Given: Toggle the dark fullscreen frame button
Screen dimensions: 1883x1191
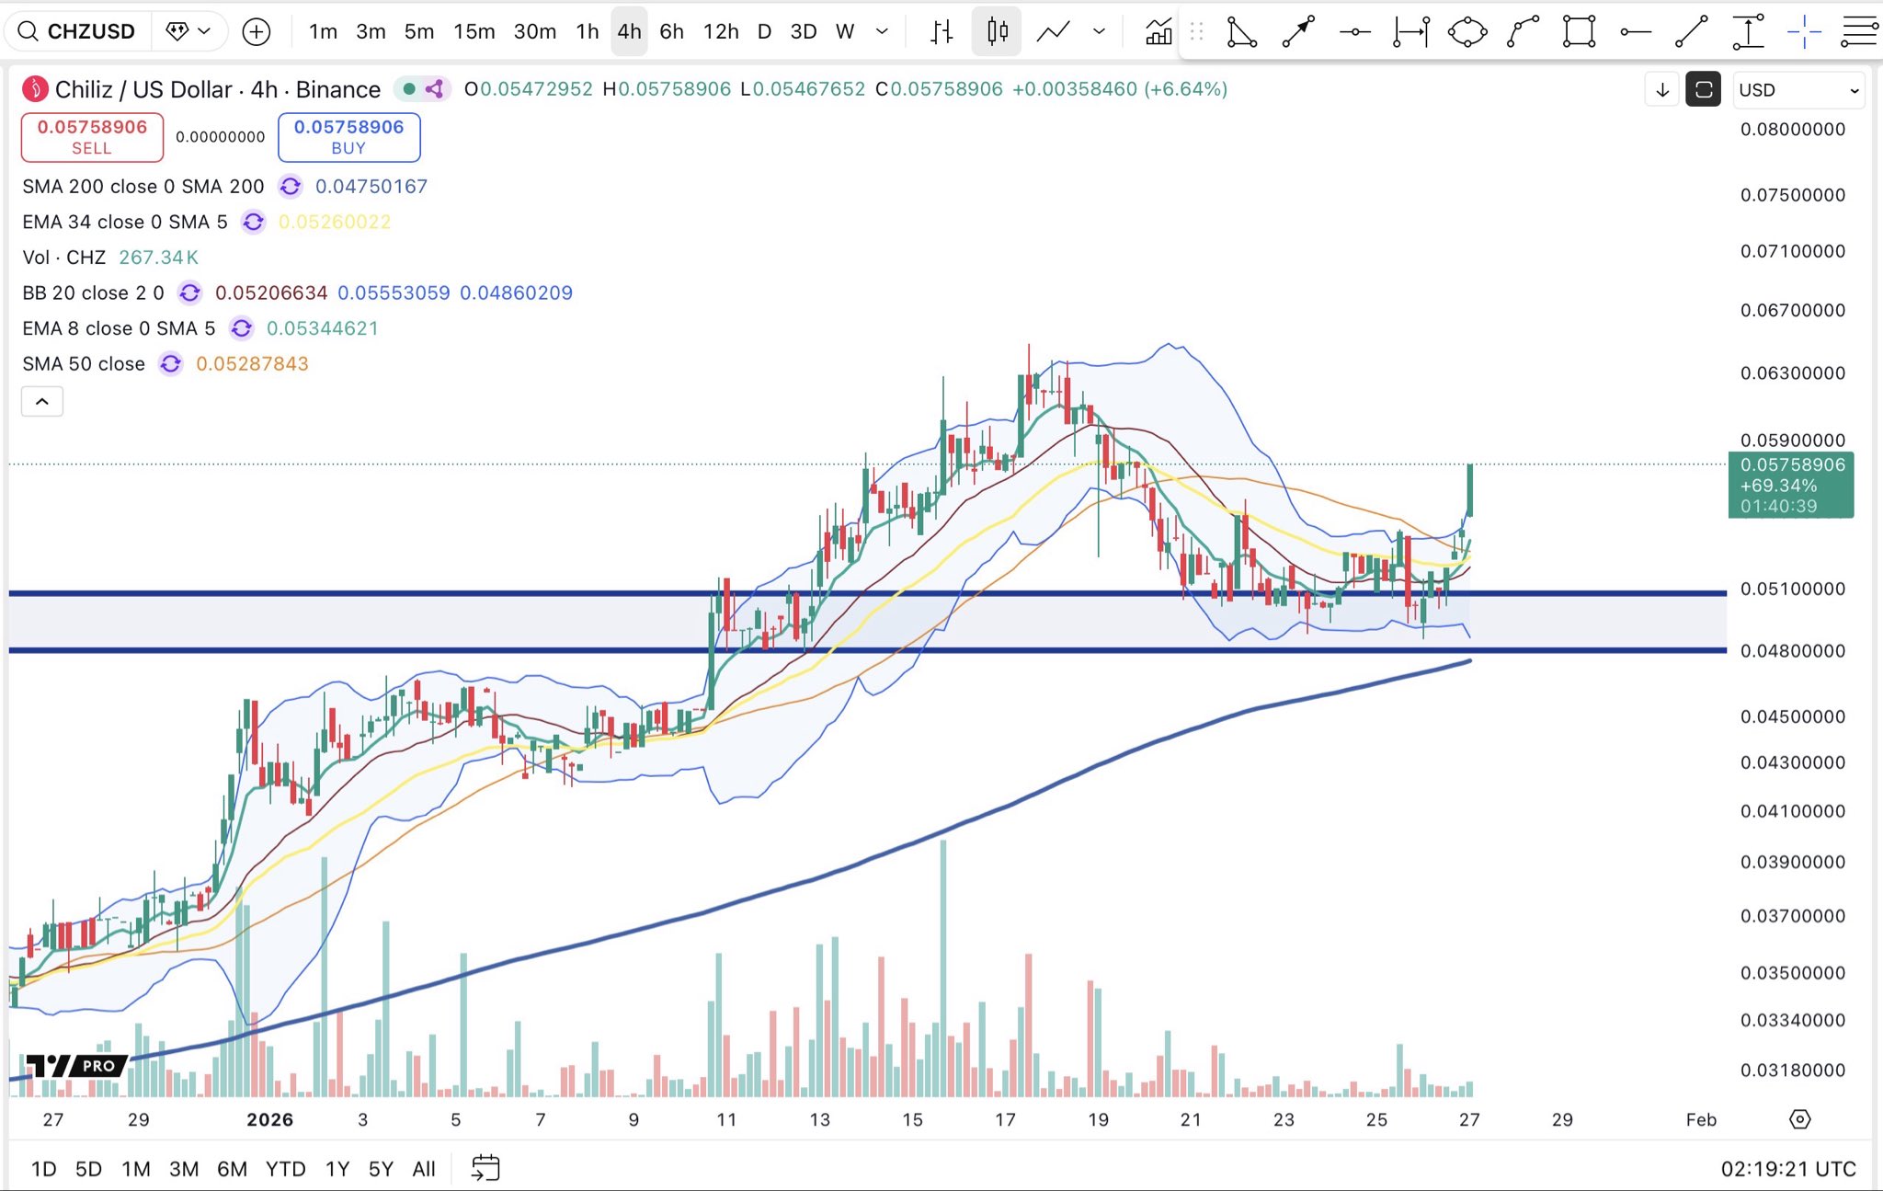Looking at the screenshot, I should pyautogui.click(x=1703, y=90).
